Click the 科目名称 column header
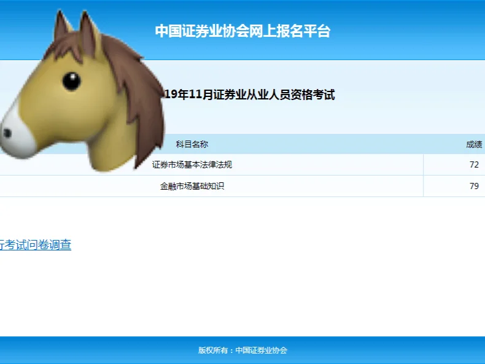The width and height of the screenshot is (485, 364). point(192,144)
